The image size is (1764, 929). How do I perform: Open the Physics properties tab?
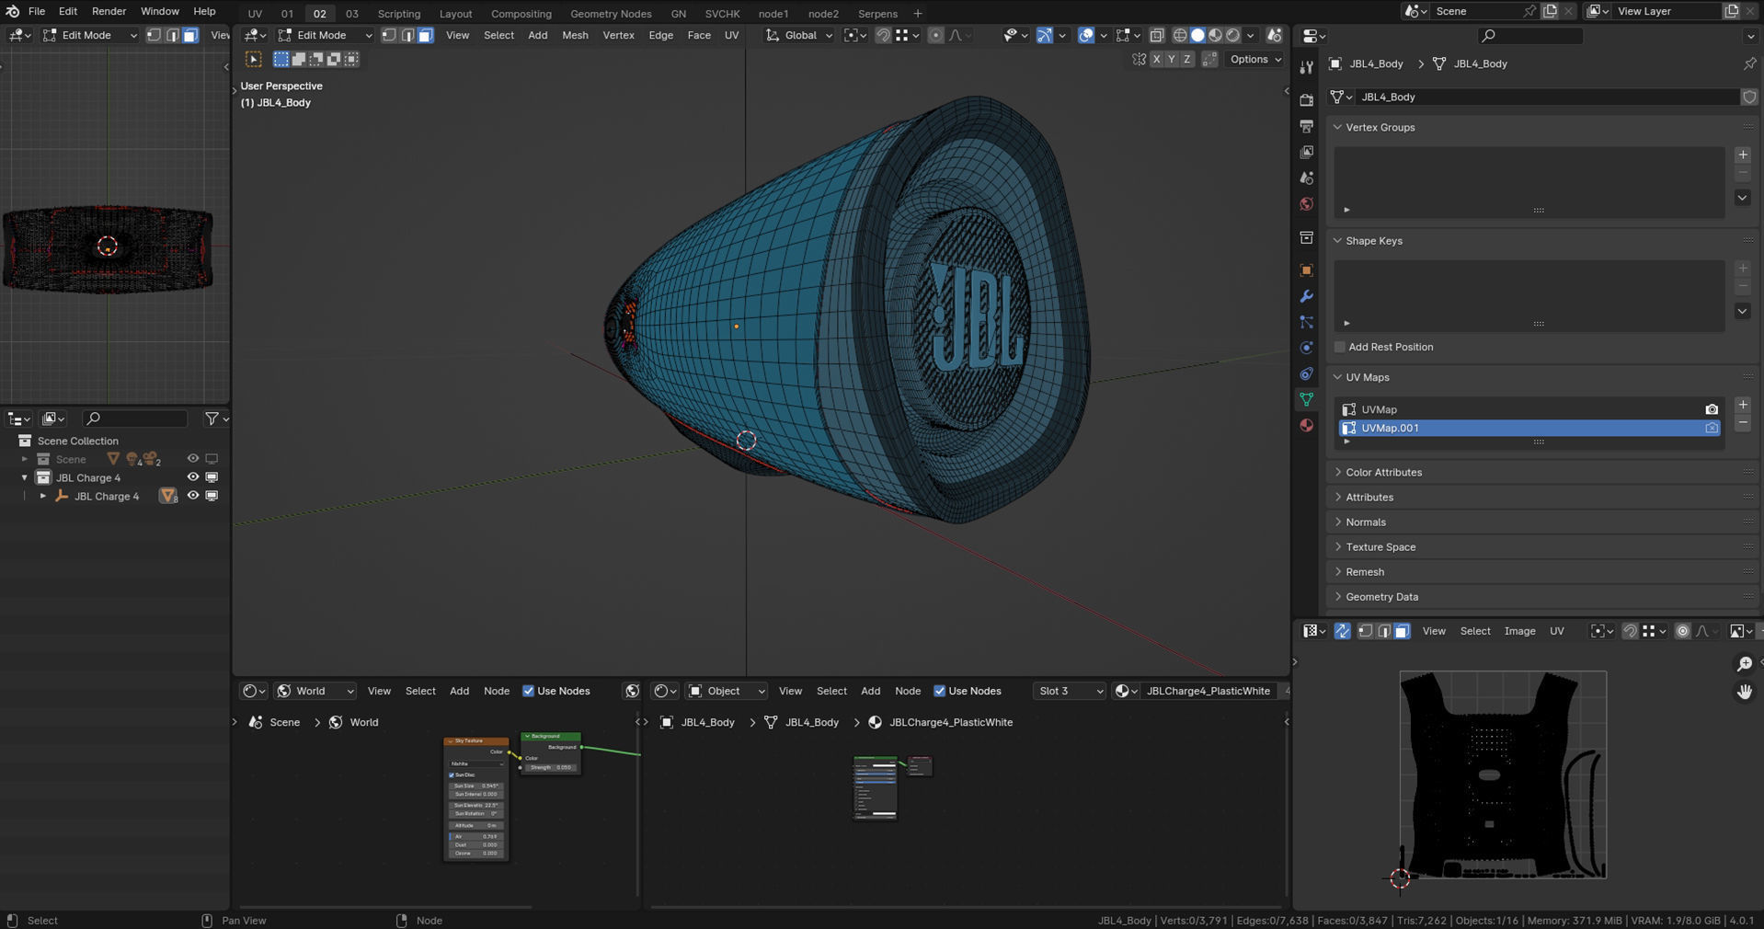click(1306, 348)
